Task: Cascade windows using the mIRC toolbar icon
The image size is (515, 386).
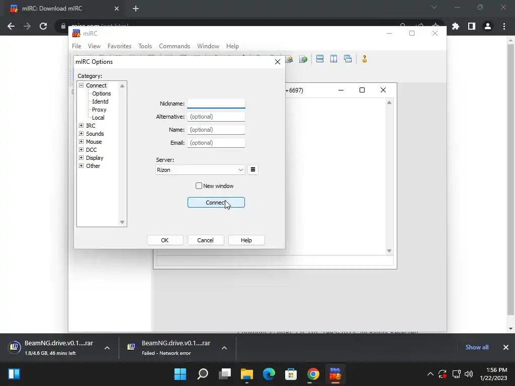Action: click(348, 59)
